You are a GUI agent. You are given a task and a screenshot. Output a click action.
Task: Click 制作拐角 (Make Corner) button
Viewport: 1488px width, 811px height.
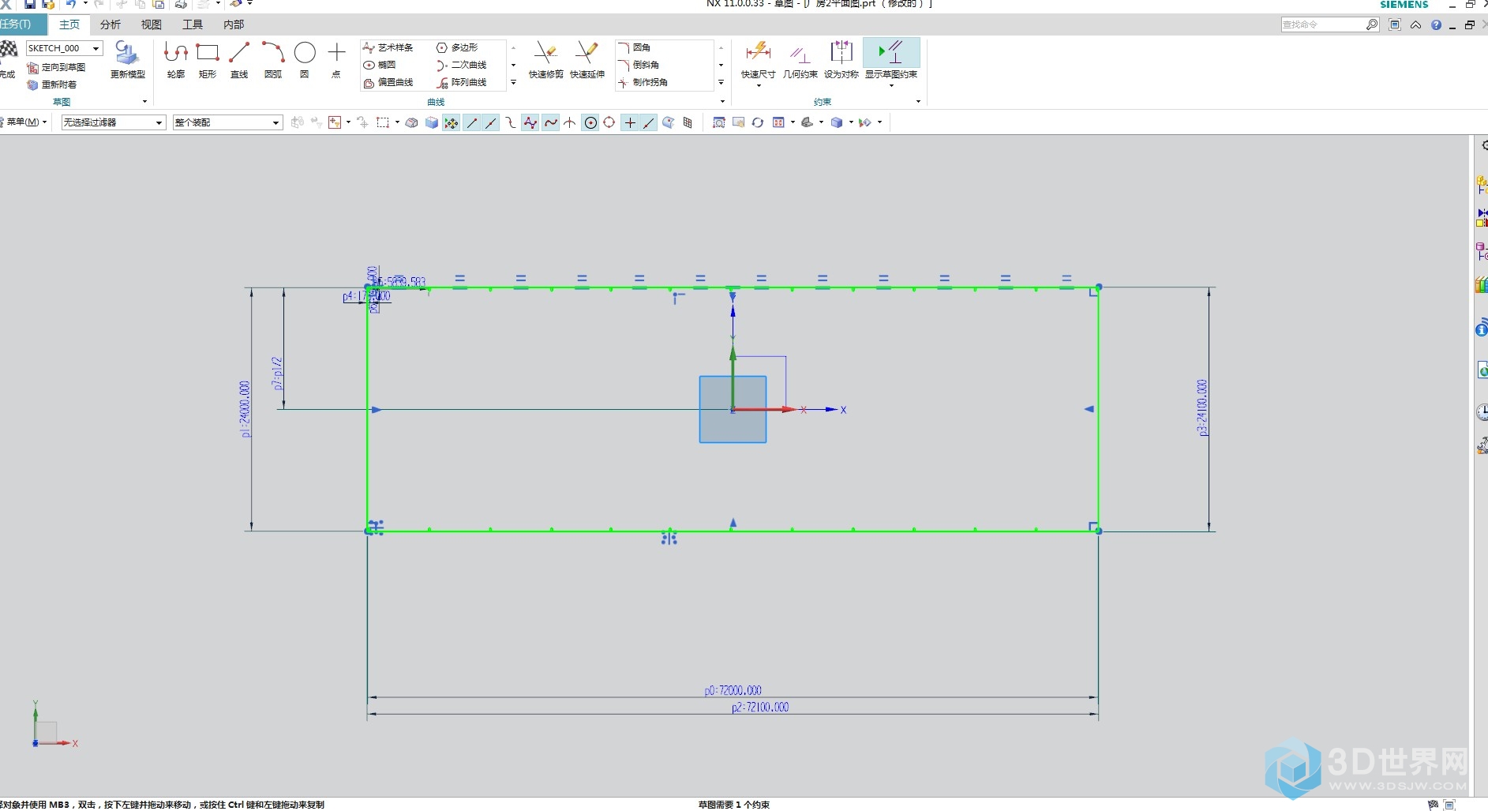coord(643,82)
